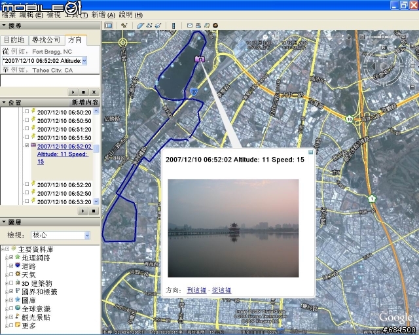
Task: Open the 新增(A) menu
Action: pyautogui.click(x=103, y=15)
